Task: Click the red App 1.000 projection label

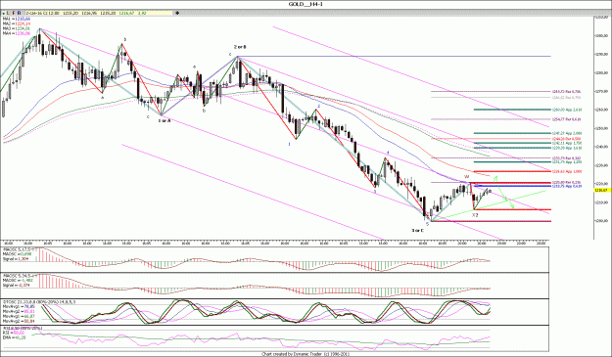Action: 567,171
